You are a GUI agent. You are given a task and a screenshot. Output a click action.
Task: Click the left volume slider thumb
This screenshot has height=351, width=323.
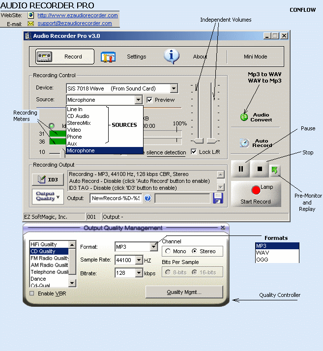198,141
